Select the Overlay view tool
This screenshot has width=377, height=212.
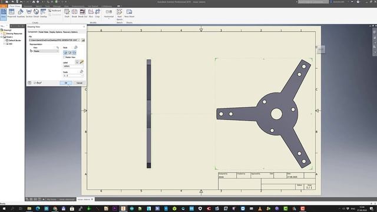(x=43, y=14)
